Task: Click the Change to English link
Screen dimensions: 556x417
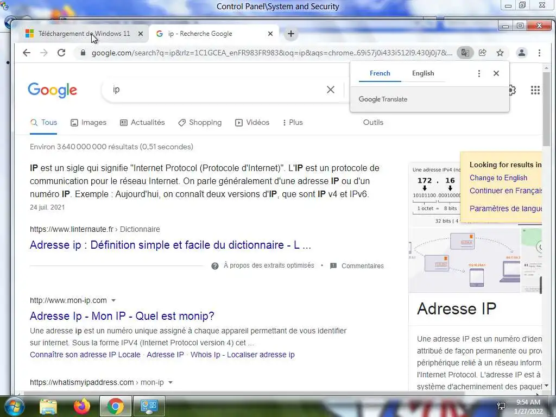Action: pyautogui.click(x=498, y=178)
